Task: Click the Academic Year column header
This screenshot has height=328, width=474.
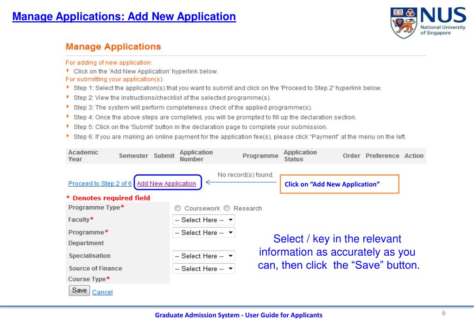Action: click(83, 156)
